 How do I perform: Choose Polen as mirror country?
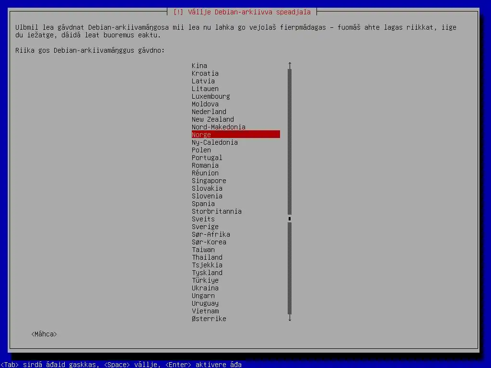[235, 150]
